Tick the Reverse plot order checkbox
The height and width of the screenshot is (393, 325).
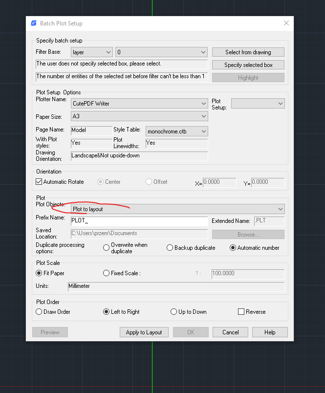click(x=241, y=312)
